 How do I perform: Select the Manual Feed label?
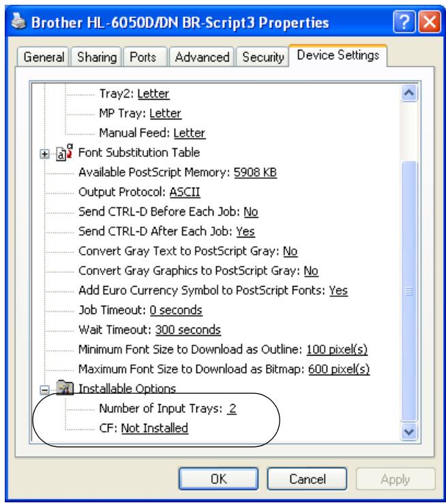(134, 133)
